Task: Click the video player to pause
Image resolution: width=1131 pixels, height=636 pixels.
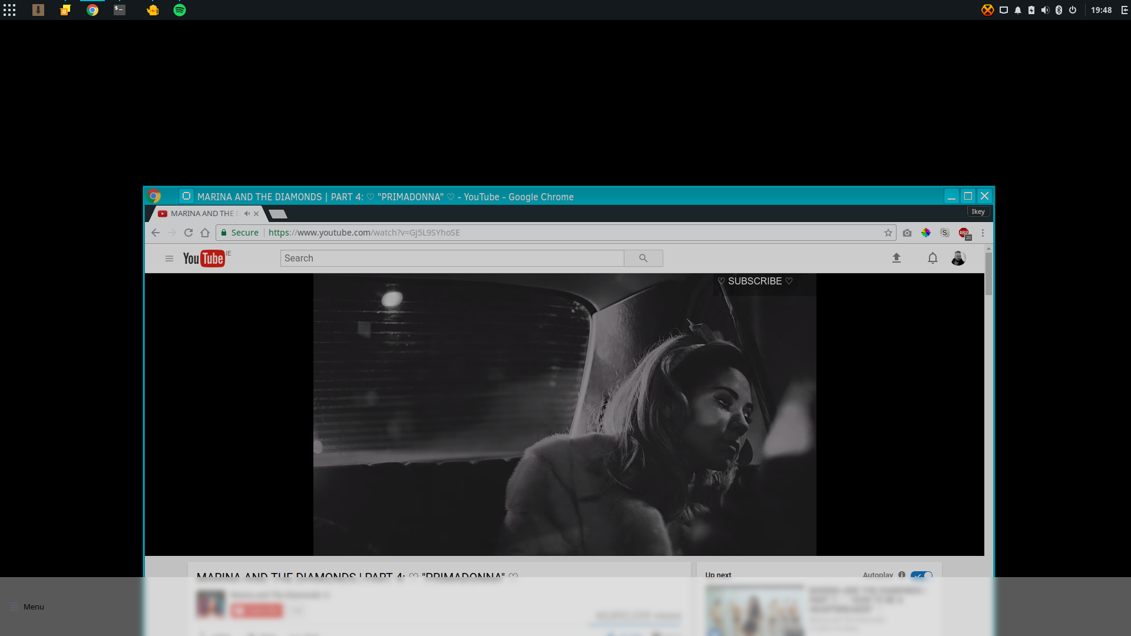Action: (564, 415)
